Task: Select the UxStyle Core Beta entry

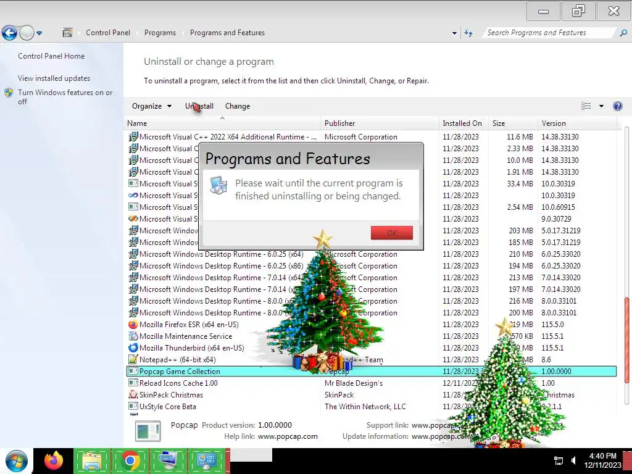Action: 372,407
